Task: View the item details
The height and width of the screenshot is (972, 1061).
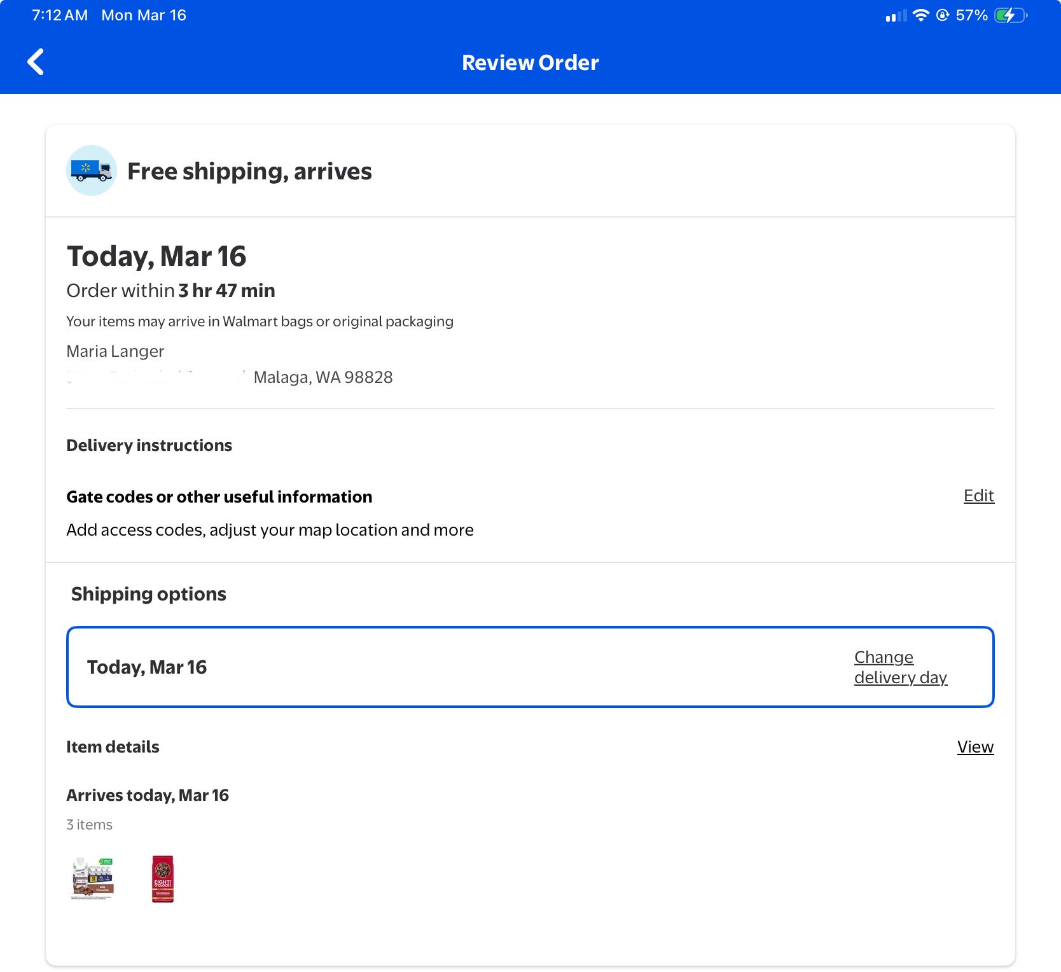Action: tap(974, 747)
